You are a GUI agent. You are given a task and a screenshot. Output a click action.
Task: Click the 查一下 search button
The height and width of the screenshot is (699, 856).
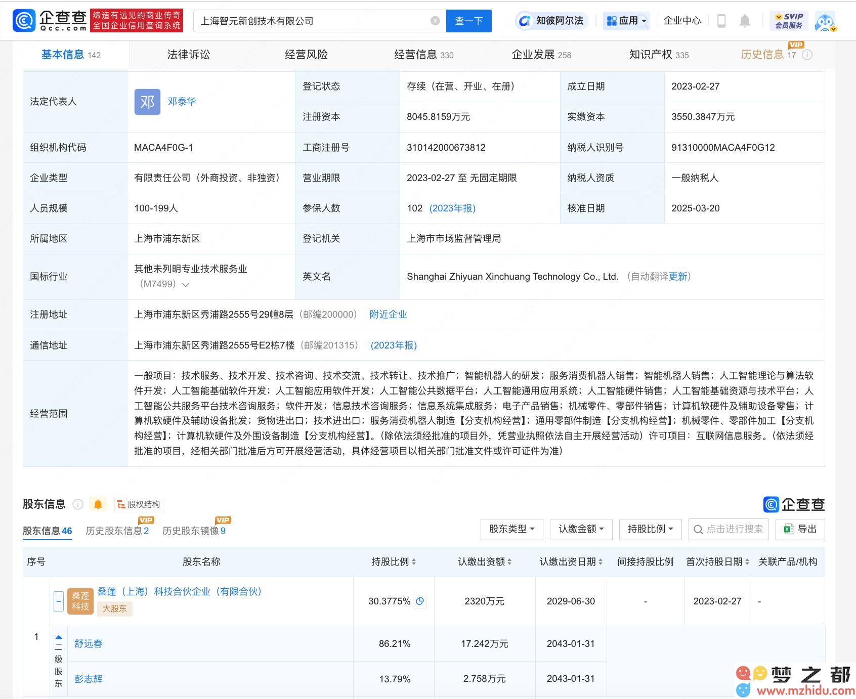tap(468, 21)
